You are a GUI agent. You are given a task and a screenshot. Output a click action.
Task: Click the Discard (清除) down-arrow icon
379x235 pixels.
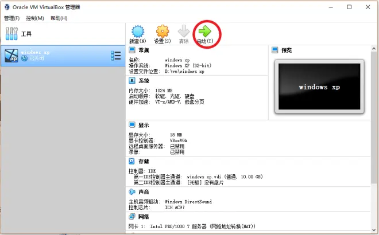tap(184, 31)
